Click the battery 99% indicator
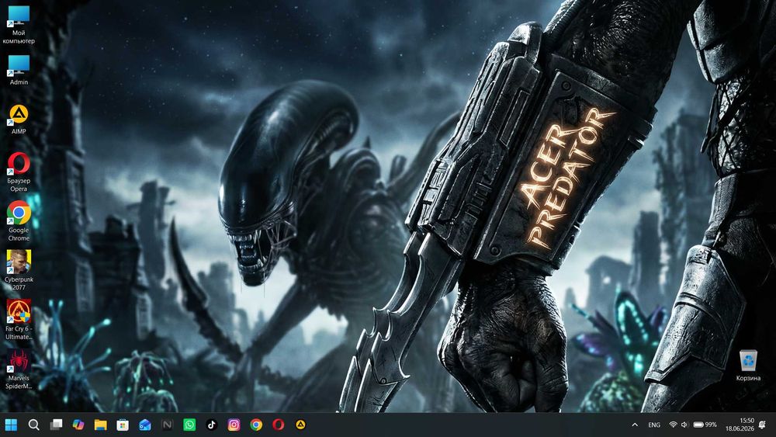 click(x=705, y=425)
